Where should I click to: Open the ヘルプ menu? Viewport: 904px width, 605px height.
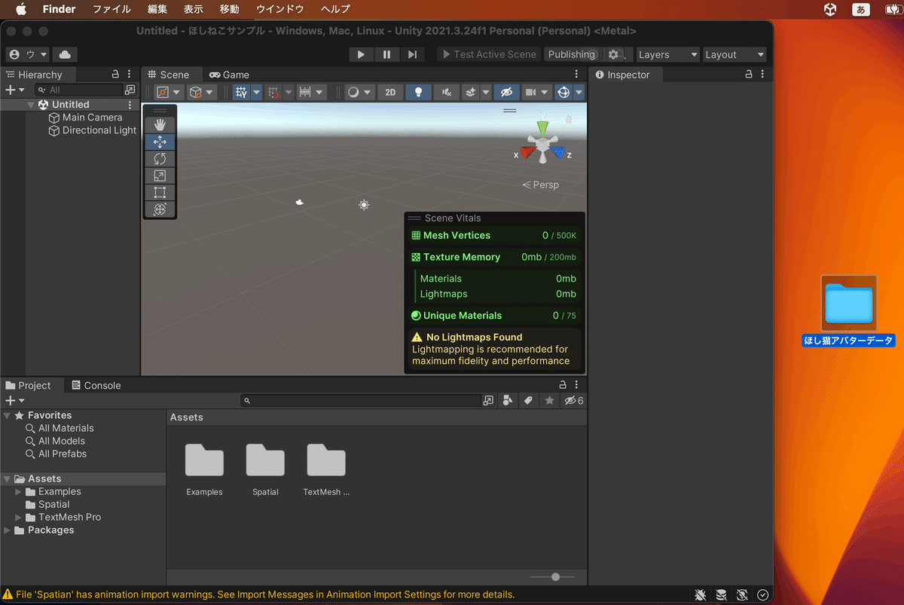point(335,9)
